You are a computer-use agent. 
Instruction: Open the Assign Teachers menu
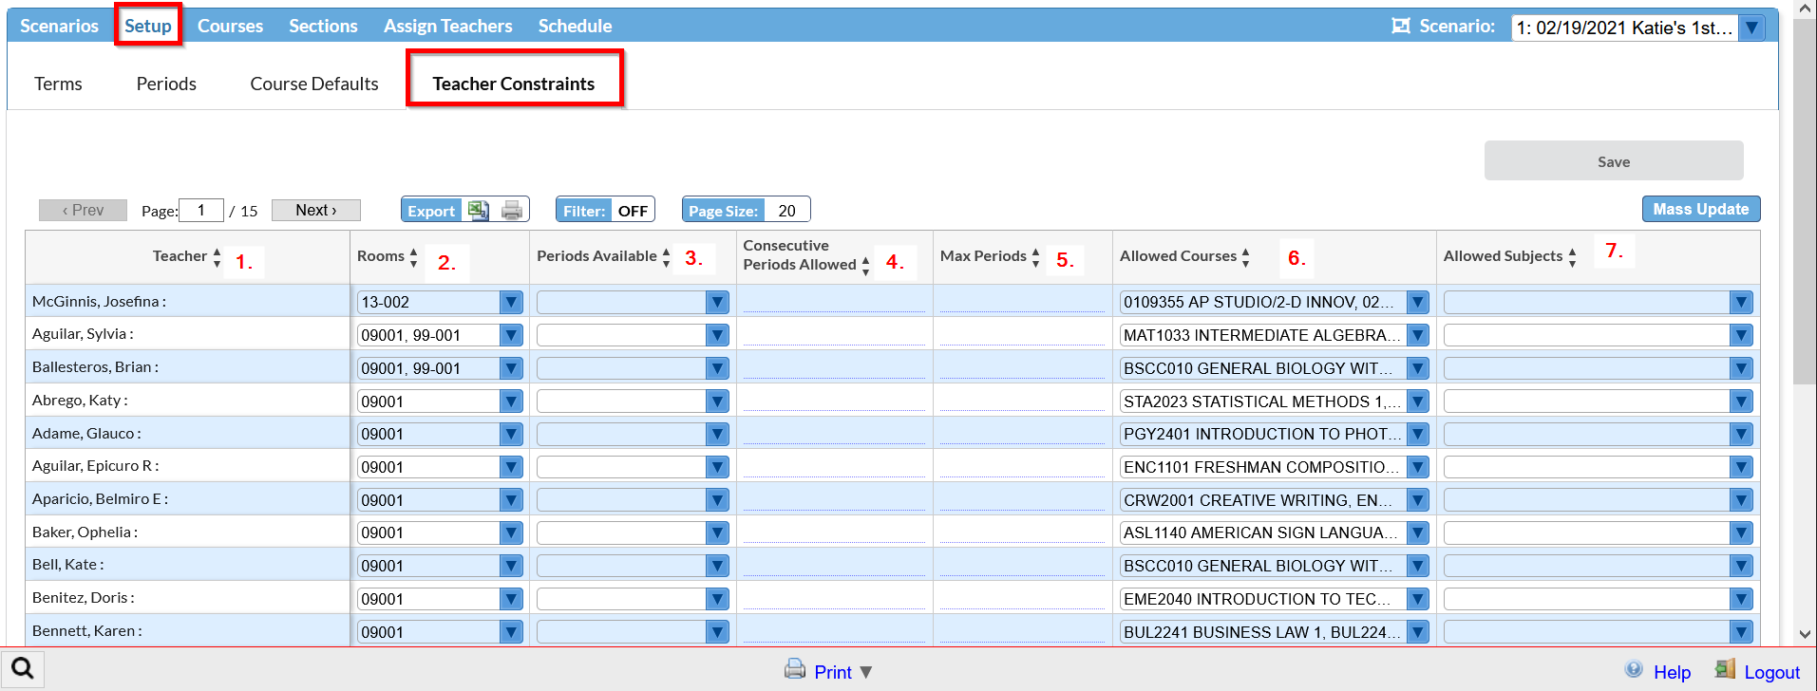pos(448,26)
